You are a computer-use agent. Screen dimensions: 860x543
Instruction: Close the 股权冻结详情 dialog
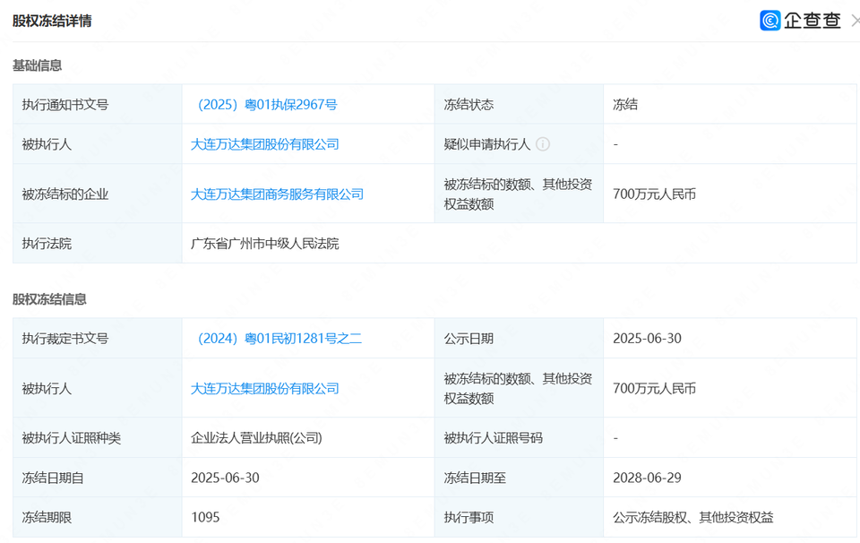pyautogui.click(x=856, y=21)
